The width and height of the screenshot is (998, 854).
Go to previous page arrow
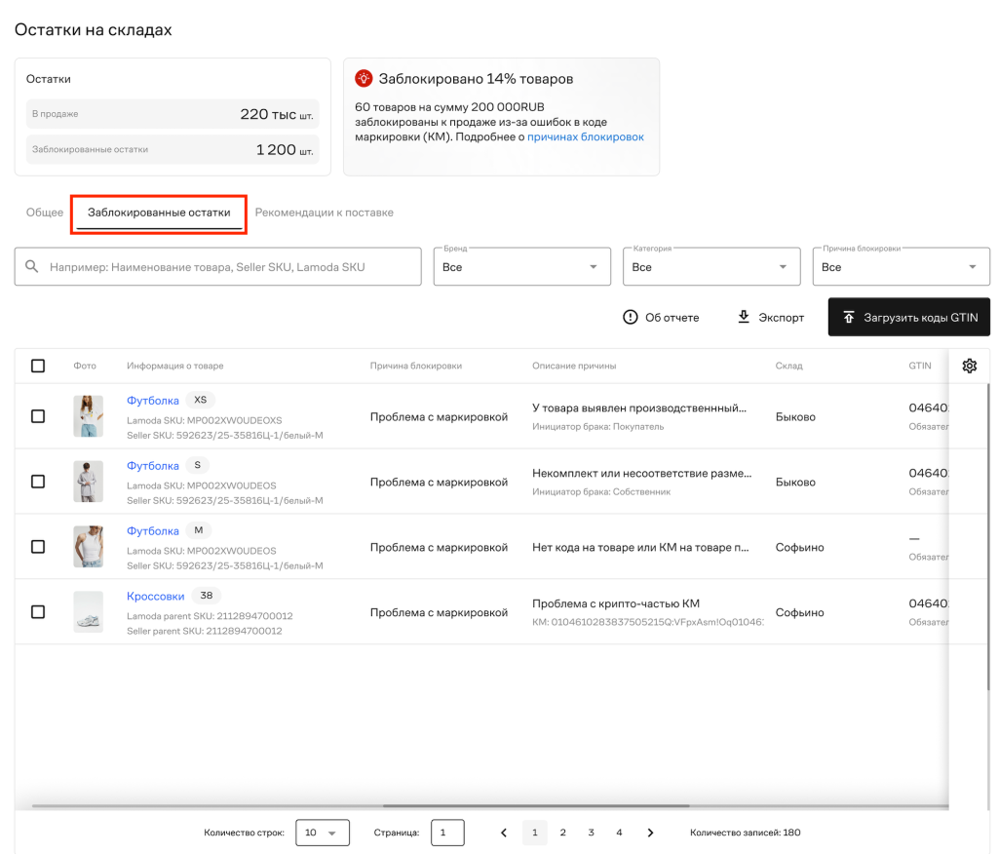504,833
